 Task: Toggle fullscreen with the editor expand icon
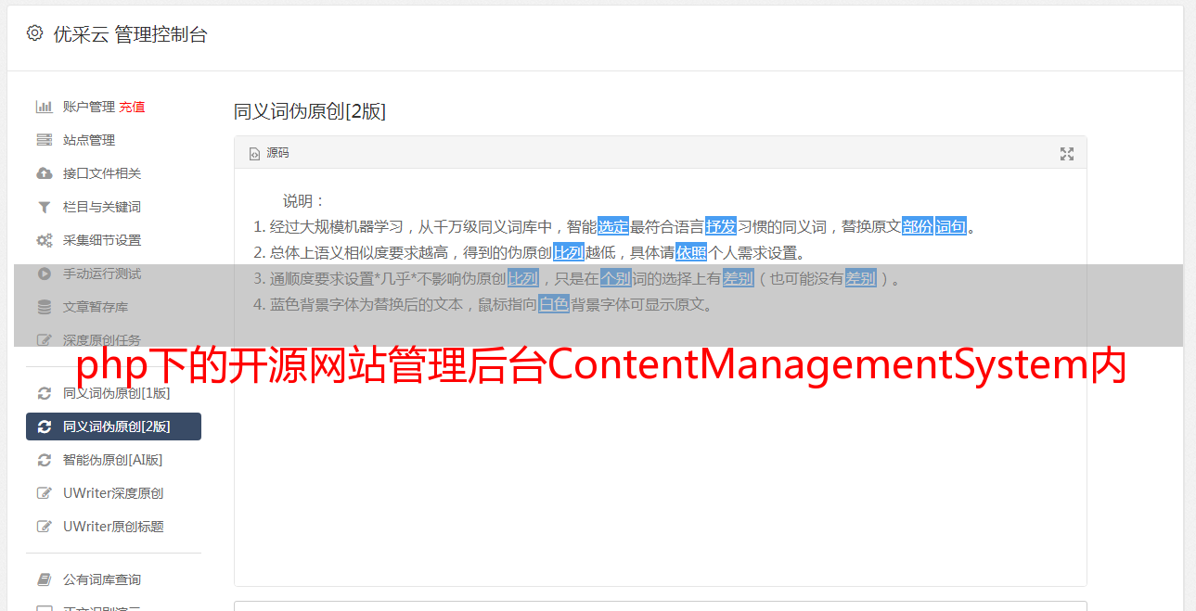(x=1067, y=154)
